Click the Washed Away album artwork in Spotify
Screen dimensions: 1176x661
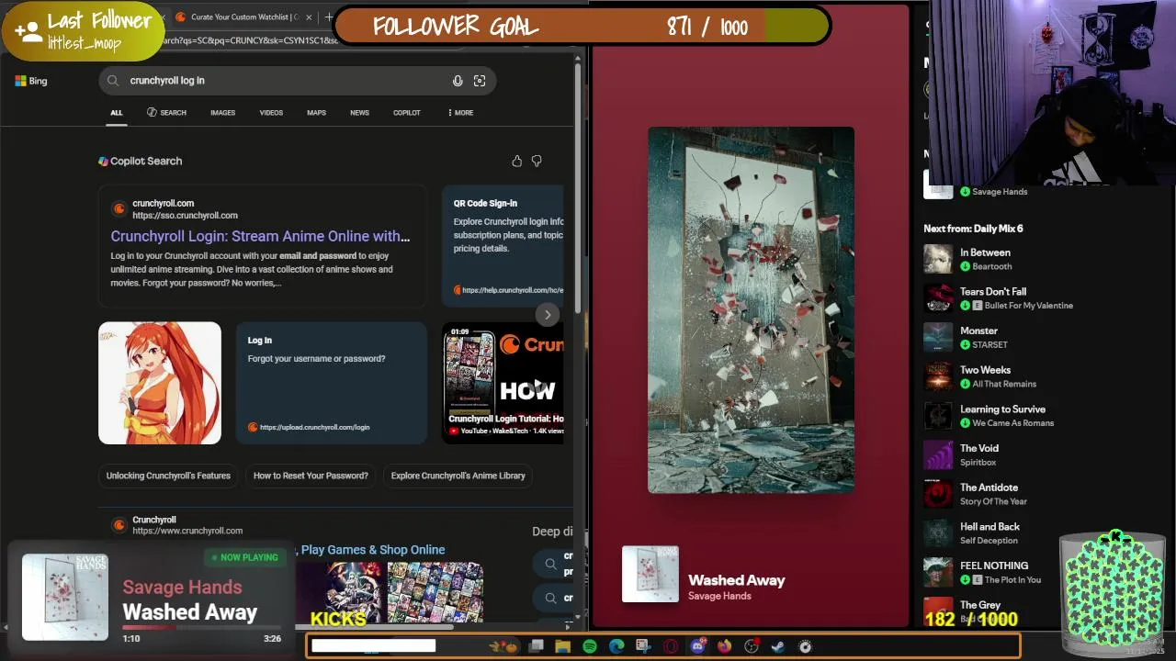[751, 310]
